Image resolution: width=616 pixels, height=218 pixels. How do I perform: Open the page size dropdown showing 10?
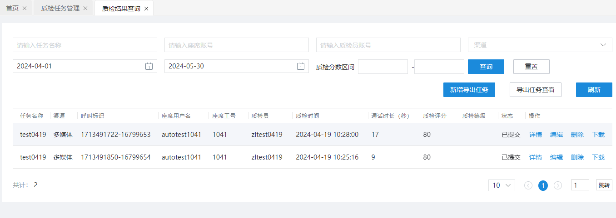tap(502, 185)
